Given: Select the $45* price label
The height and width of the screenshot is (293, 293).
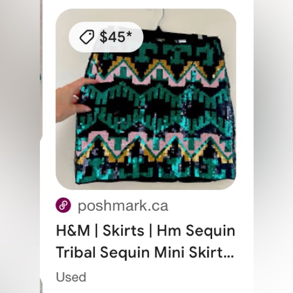Looking at the screenshot, I should pyautogui.click(x=116, y=37).
